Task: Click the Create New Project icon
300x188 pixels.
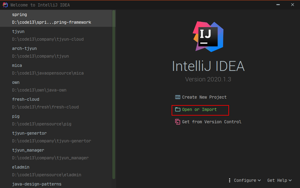Action: click(177, 97)
